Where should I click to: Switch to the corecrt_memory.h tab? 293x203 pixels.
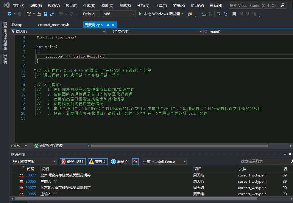point(54,25)
